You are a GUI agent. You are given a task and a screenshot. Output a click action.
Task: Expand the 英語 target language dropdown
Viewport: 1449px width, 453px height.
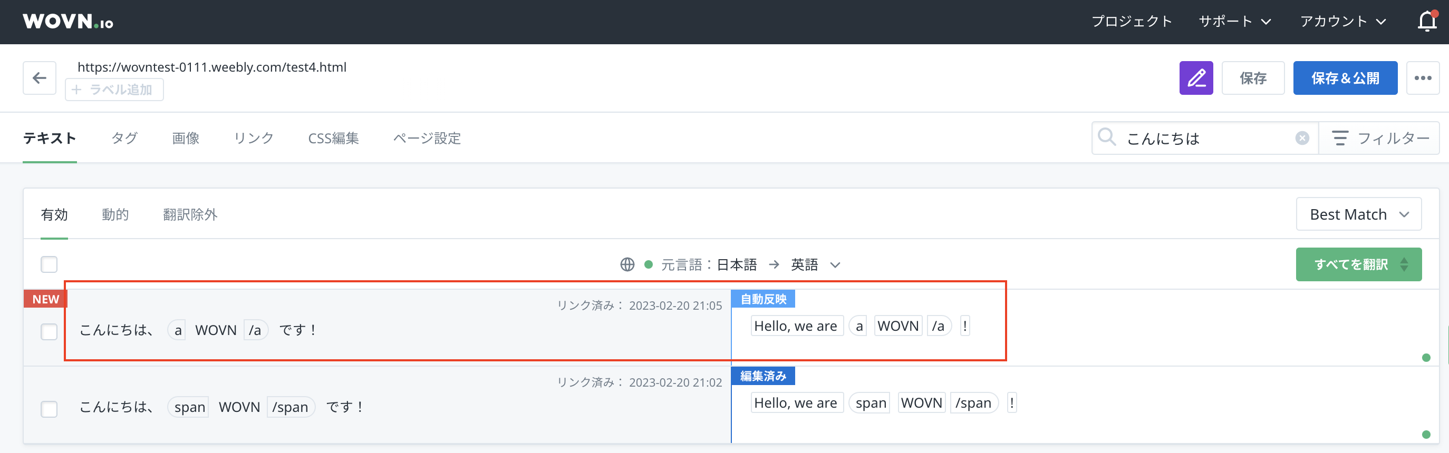pos(815,265)
